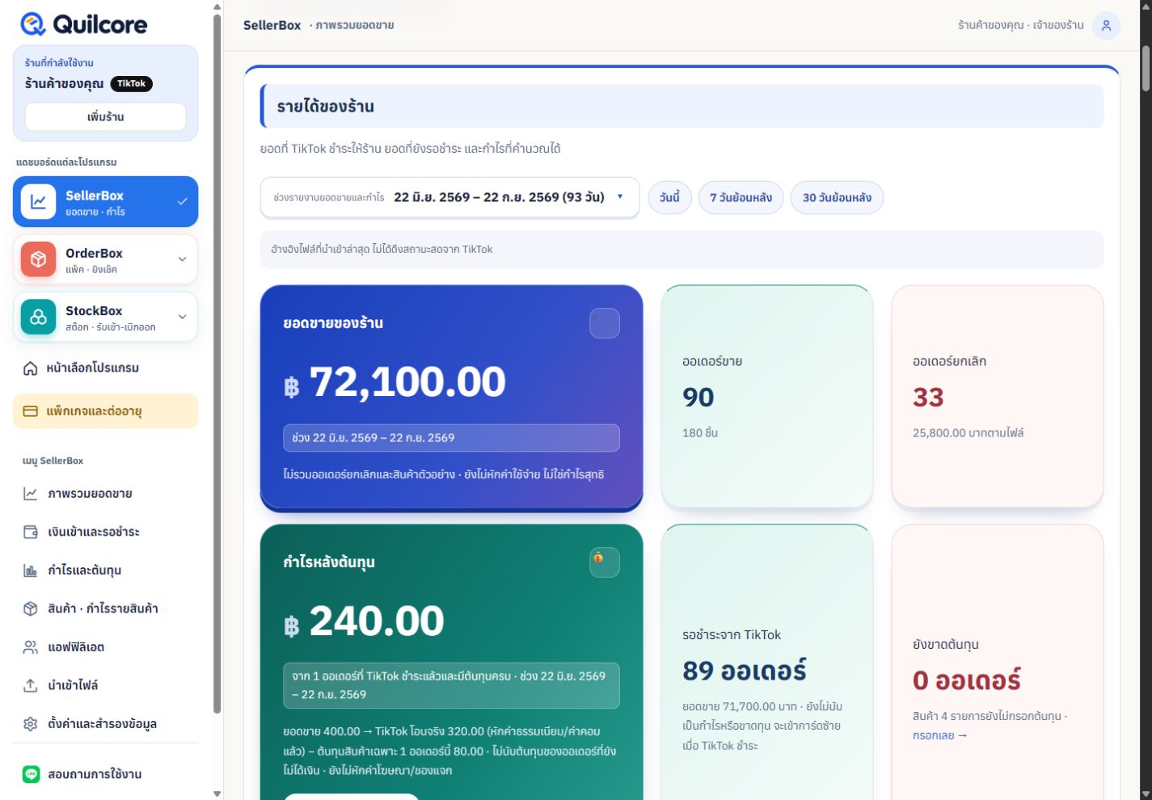Click the SellerBox chart icon
Screen dimensions: 1152x800
(x=38, y=202)
